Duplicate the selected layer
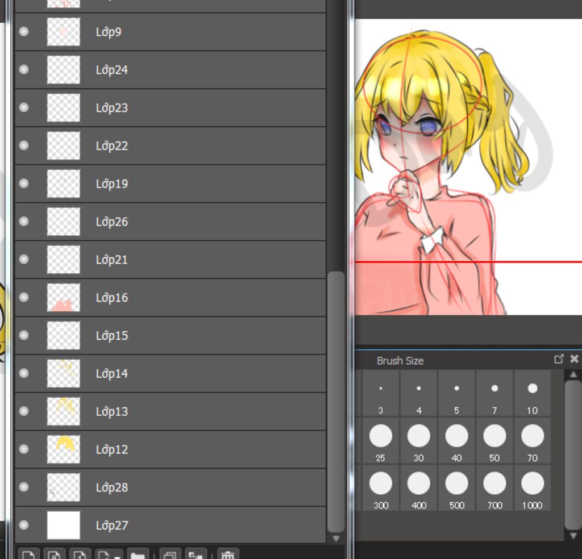This screenshot has height=559, width=582. click(x=170, y=554)
